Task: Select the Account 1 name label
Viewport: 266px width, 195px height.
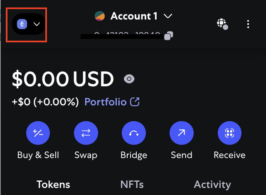Action: pos(134,16)
